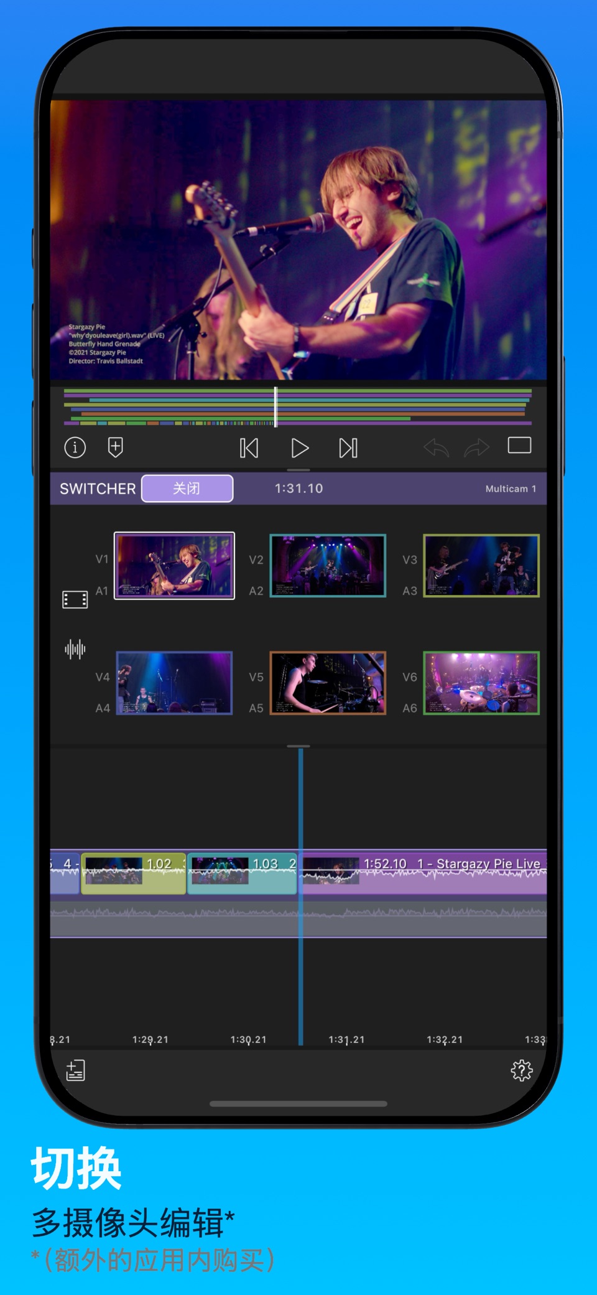This screenshot has height=1295, width=597.
Task: Add a marker with the plus tag icon
Action: (x=116, y=447)
